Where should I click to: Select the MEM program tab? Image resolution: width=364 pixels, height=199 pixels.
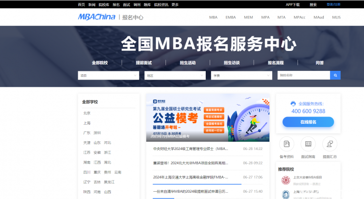[x=248, y=17]
